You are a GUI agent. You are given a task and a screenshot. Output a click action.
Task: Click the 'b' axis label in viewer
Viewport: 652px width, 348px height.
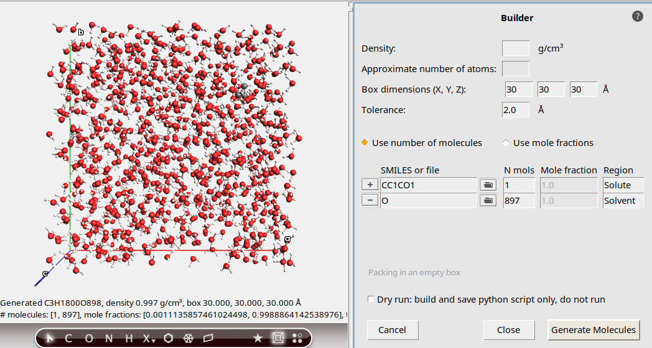pos(81,32)
